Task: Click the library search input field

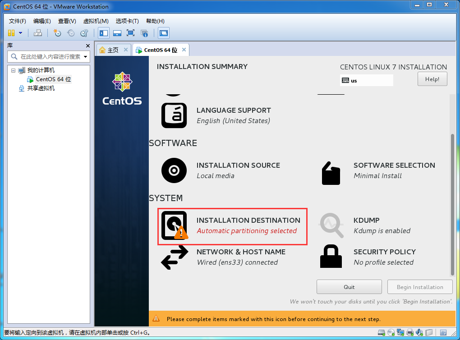Action: click(48, 56)
